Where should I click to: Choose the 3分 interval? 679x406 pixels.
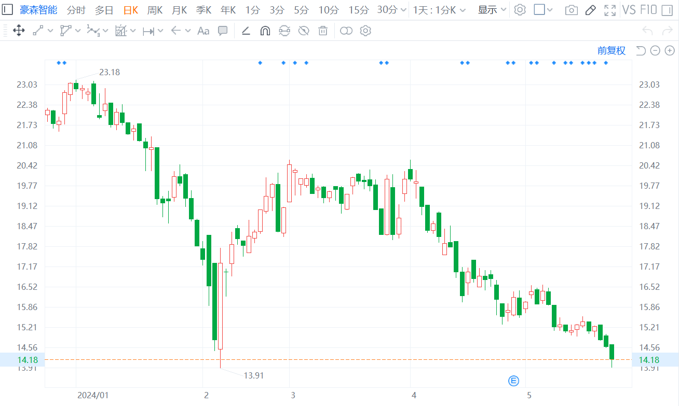[277, 9]
